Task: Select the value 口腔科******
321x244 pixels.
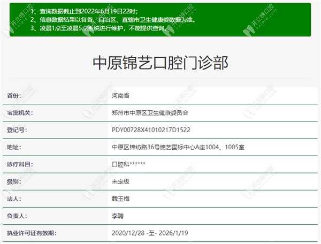Action: [x=128, y=164]
